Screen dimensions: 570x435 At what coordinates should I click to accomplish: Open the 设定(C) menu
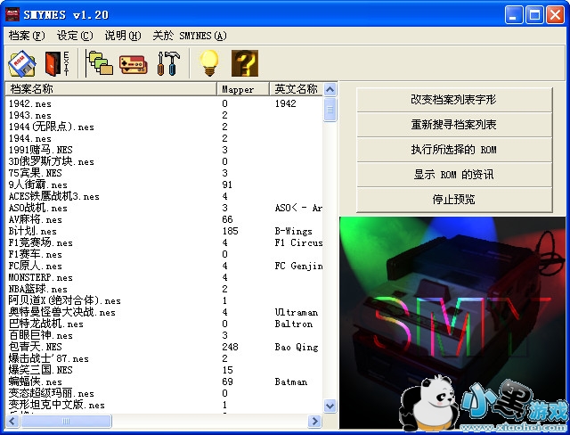coord(75,36)
